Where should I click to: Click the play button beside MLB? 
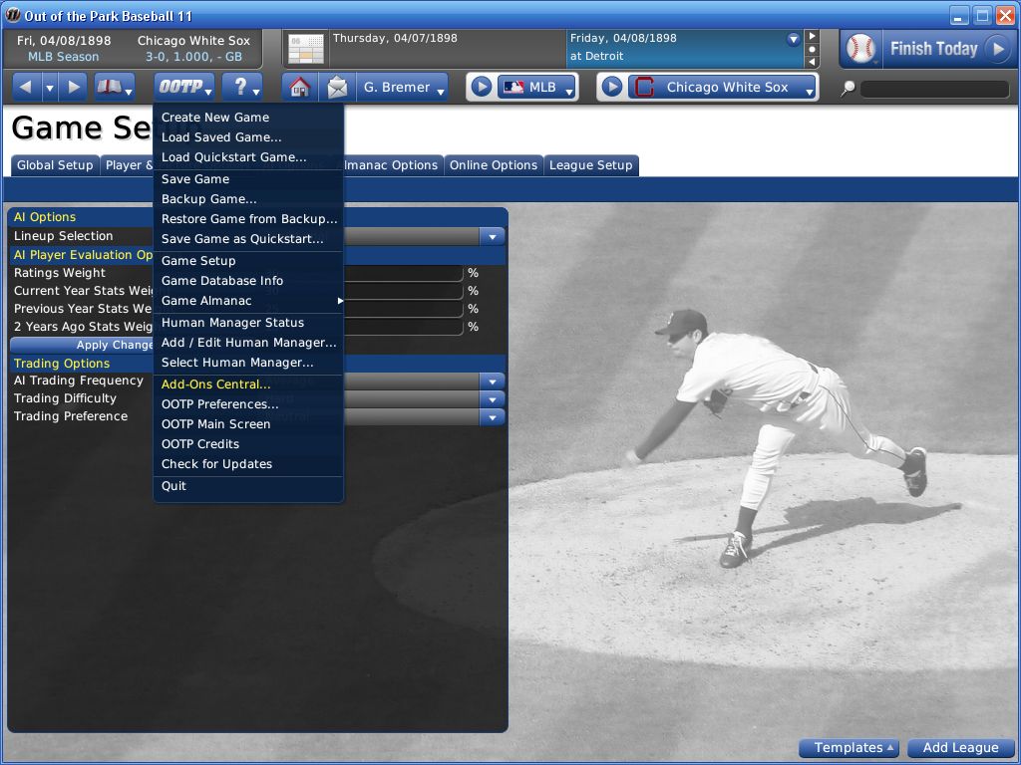[482, 87]
